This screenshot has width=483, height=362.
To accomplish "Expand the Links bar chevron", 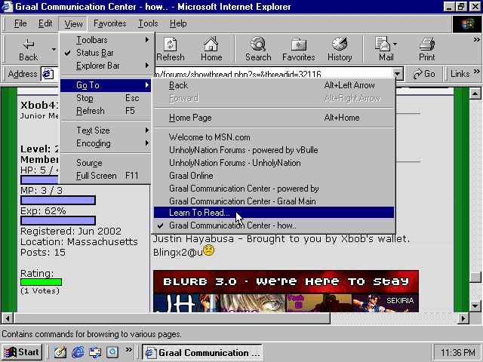I will pyautogui.click(x=476, y=72).
